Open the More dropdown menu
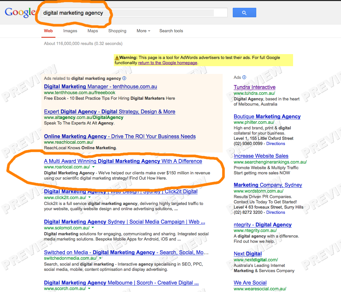This screenshot has height=292, width=341. [143, 31]
